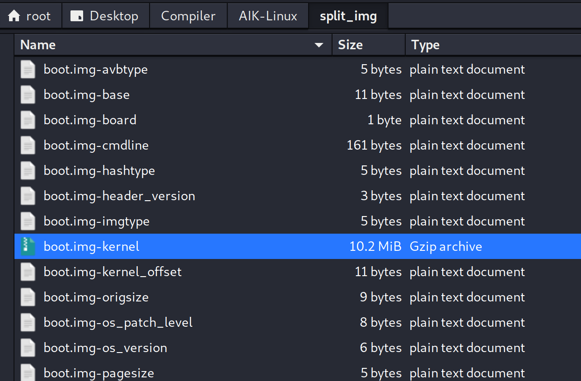Click the boot.img-os_version file icon
The image size is (581, 381).
coord(28,348)
